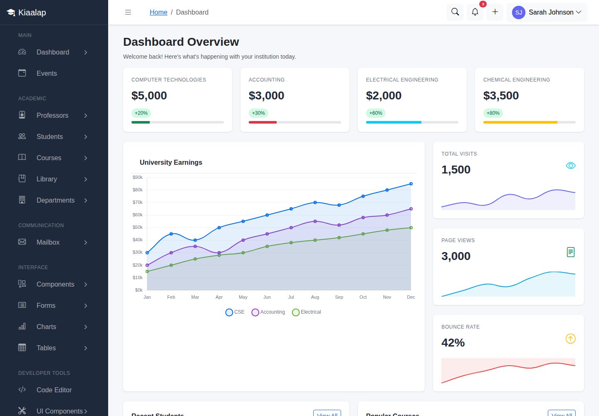The width and height of the screenshot is (599, 416).
Task: Open the notifications bell icon
Action: [475, 12]
